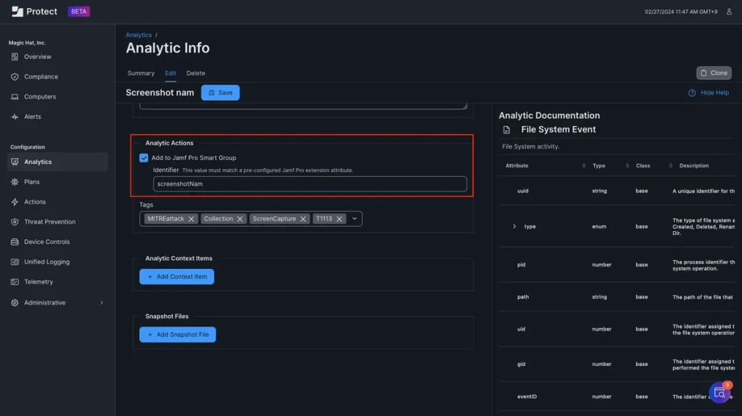Switch to the Summary tab
This screenshot has width=742, height=416.
click(x=141, y=73)
